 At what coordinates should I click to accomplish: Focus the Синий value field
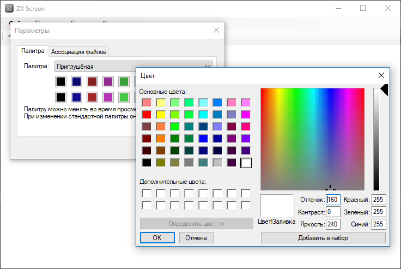[x=379, y=224]
